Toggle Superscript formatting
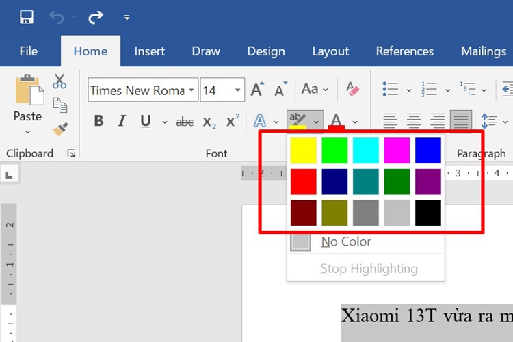 point(233,120)
